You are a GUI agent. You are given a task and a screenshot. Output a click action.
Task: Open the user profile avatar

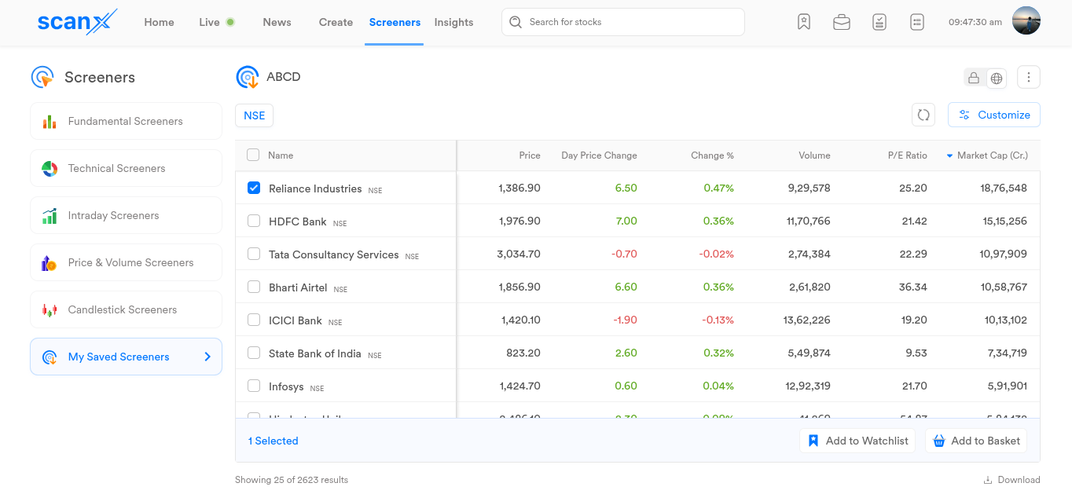click(1026, 21)
